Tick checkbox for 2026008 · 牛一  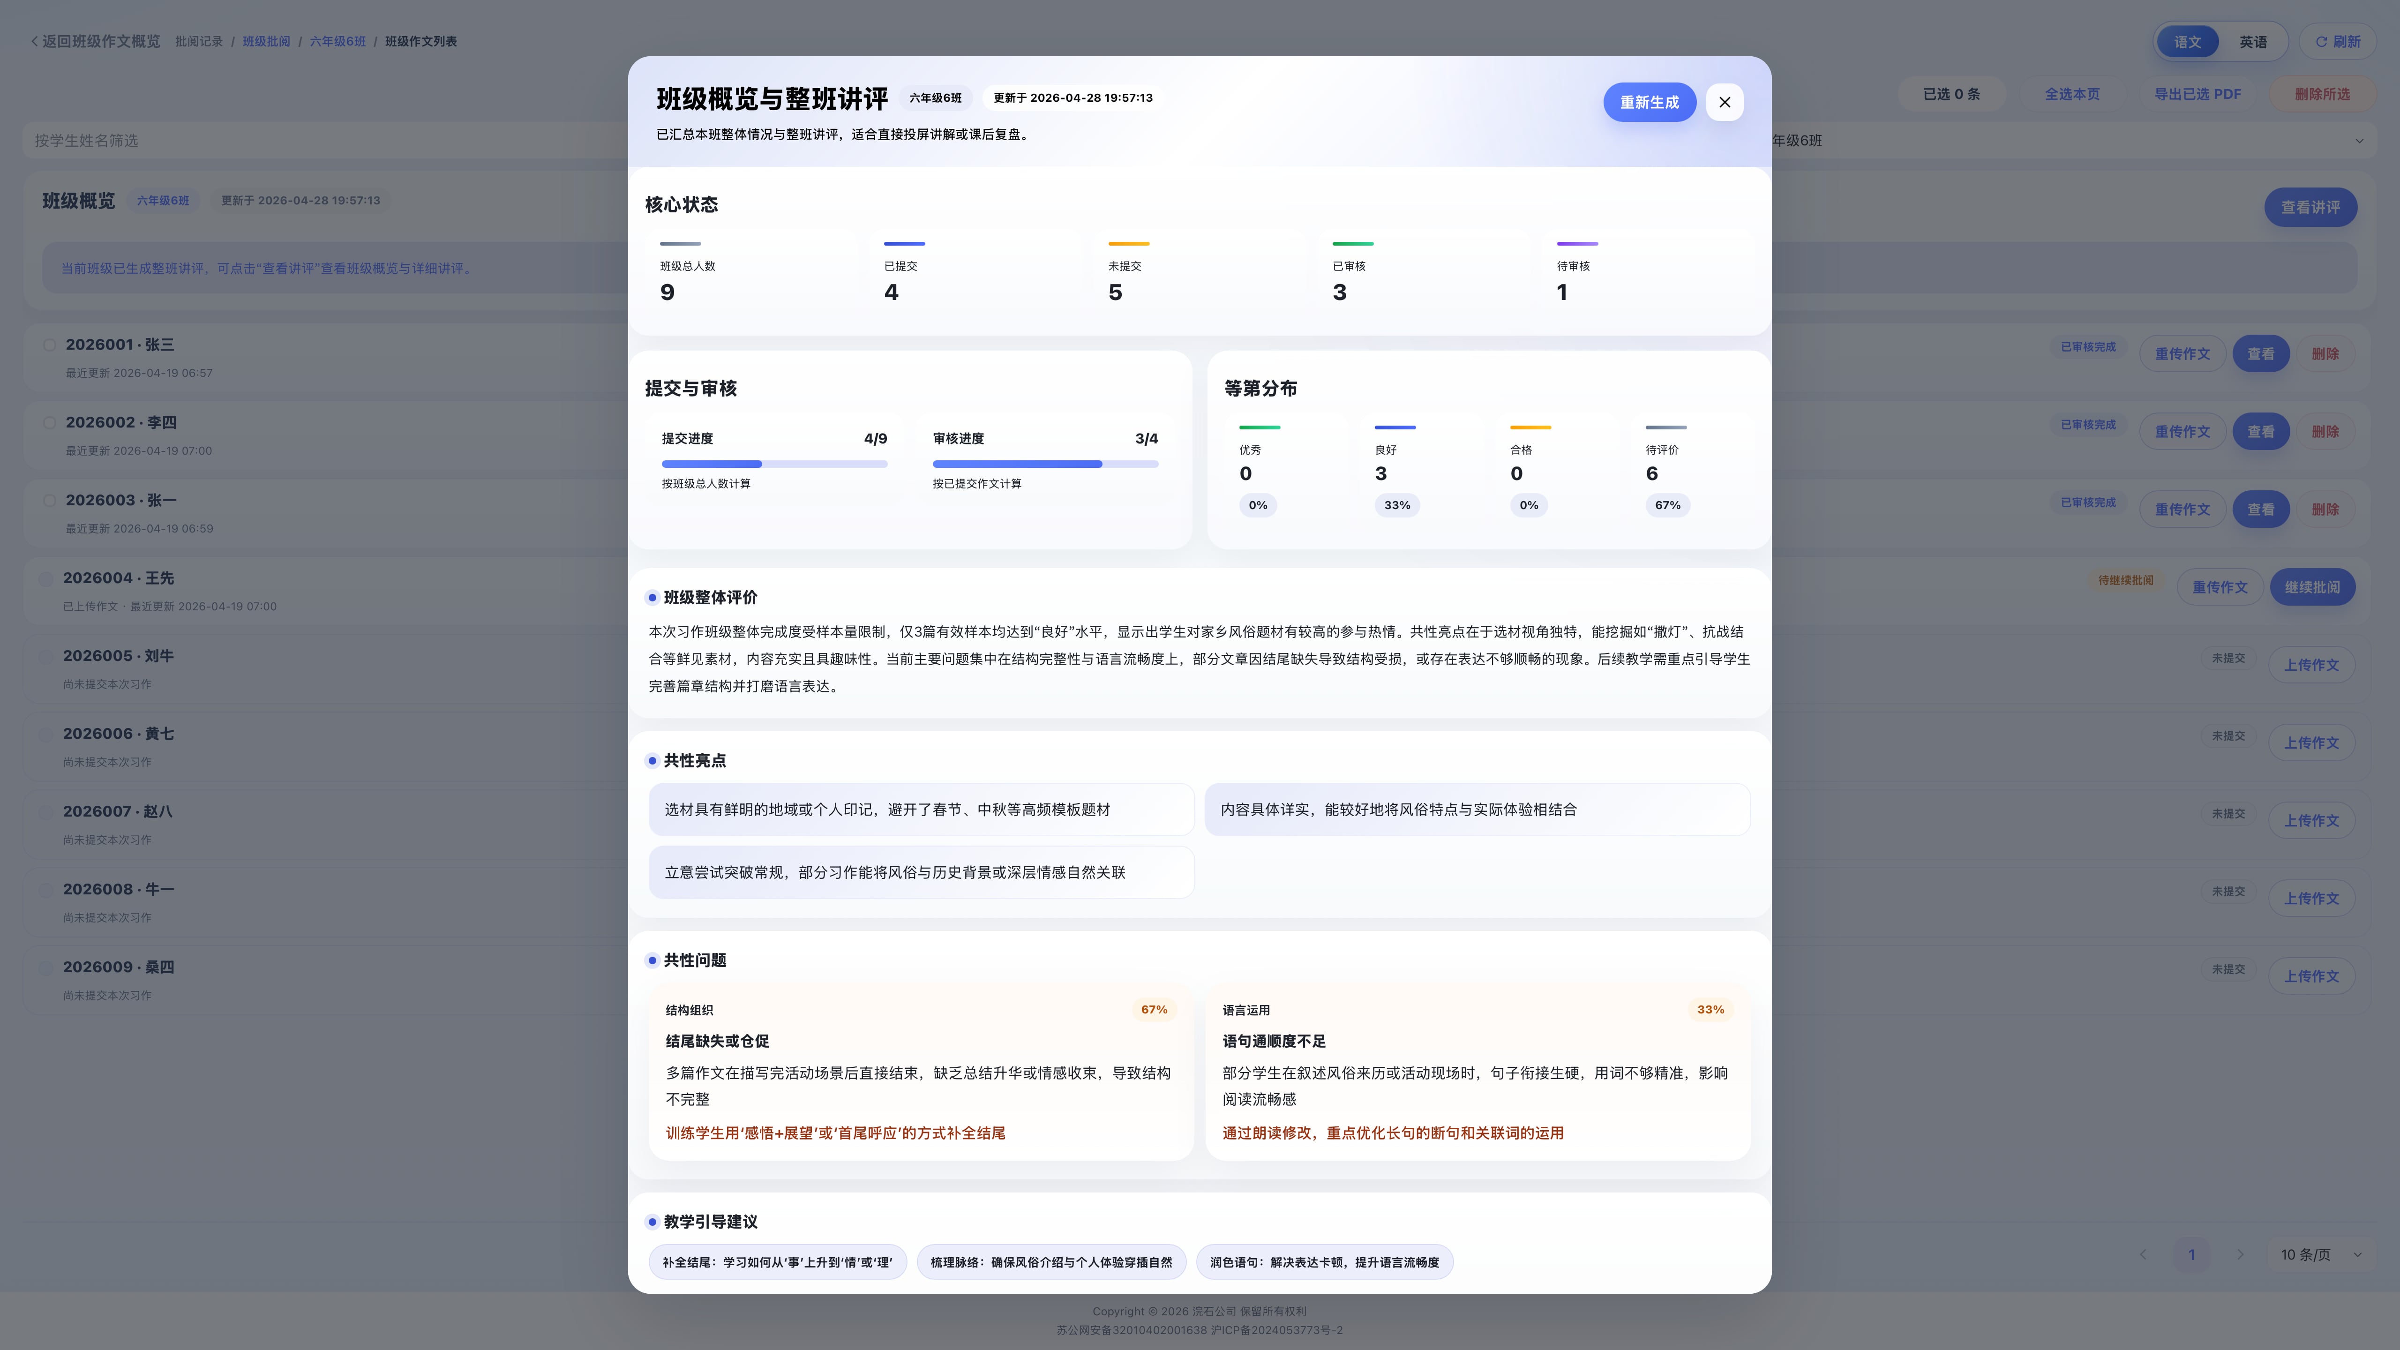pos(45,890)
